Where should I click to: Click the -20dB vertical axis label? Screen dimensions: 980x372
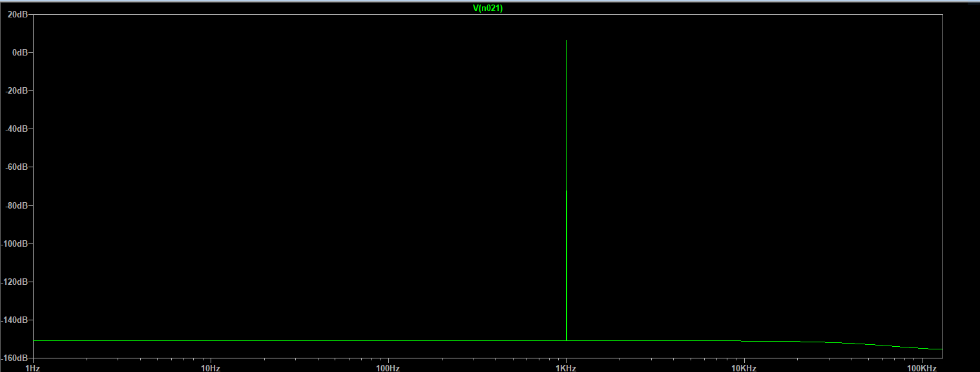coord(16,90)
